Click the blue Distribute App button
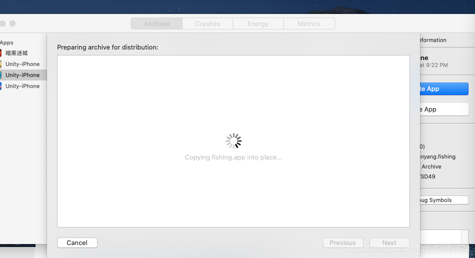The image size is (475, 258). coord(444,89)
